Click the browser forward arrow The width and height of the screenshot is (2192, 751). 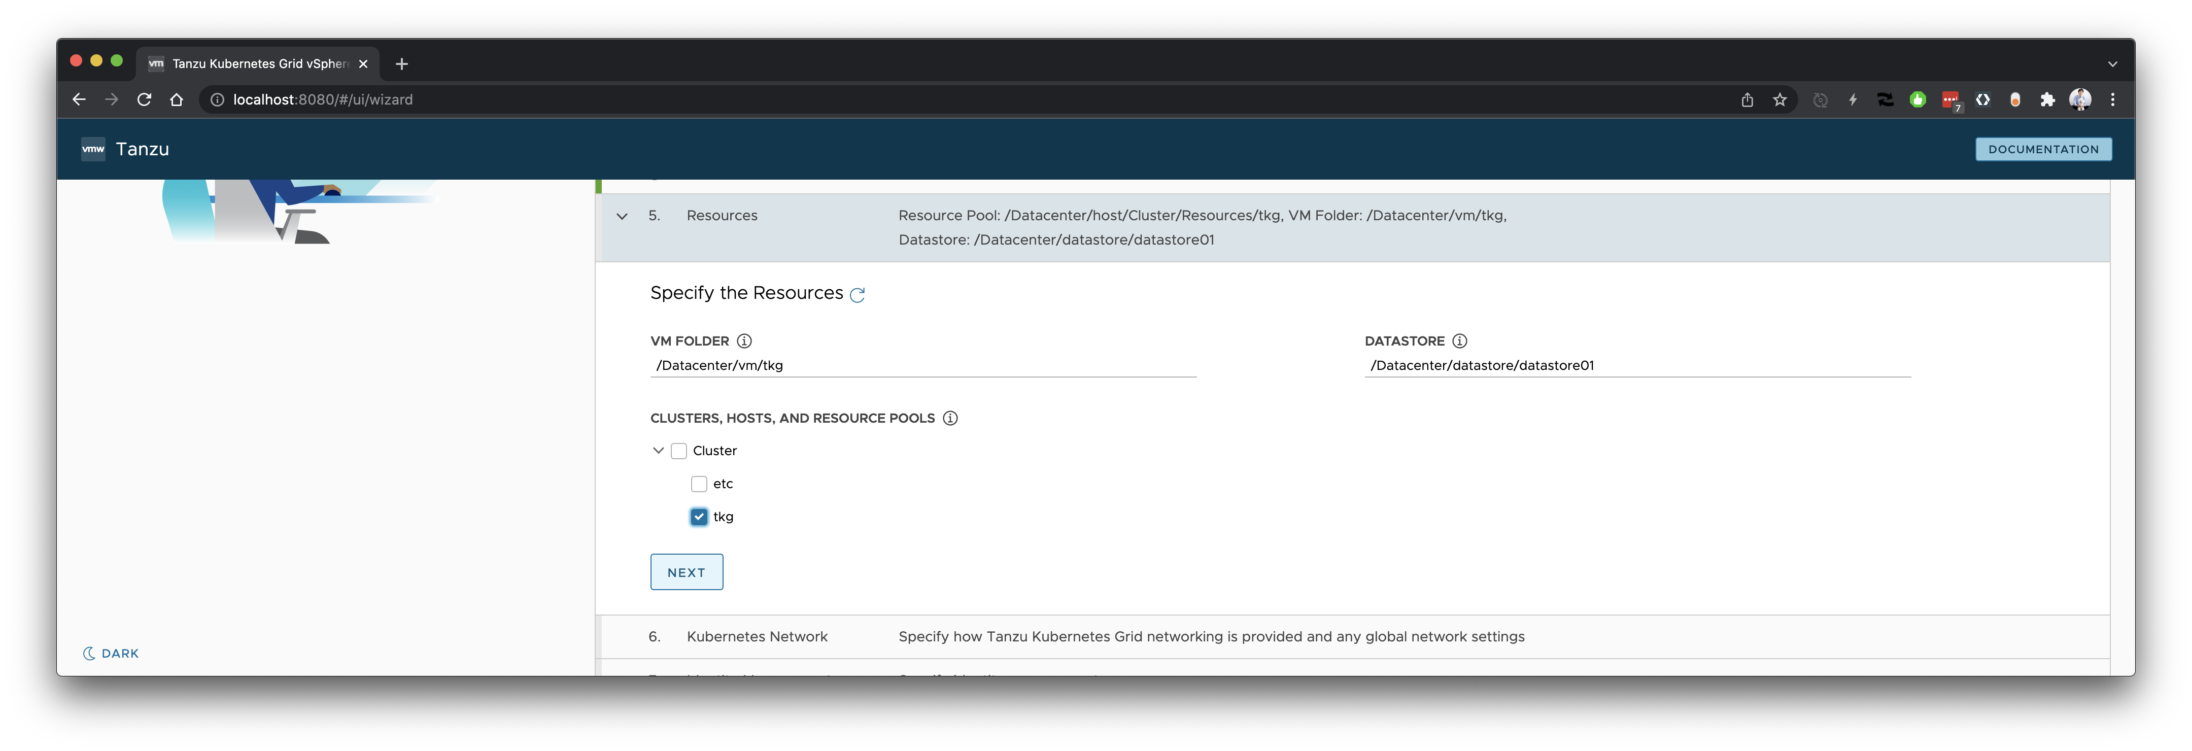112,99
